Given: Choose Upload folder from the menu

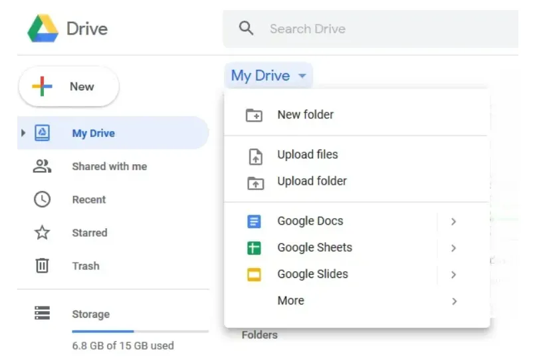Looking at the screenshot, I should coord(357,181).
